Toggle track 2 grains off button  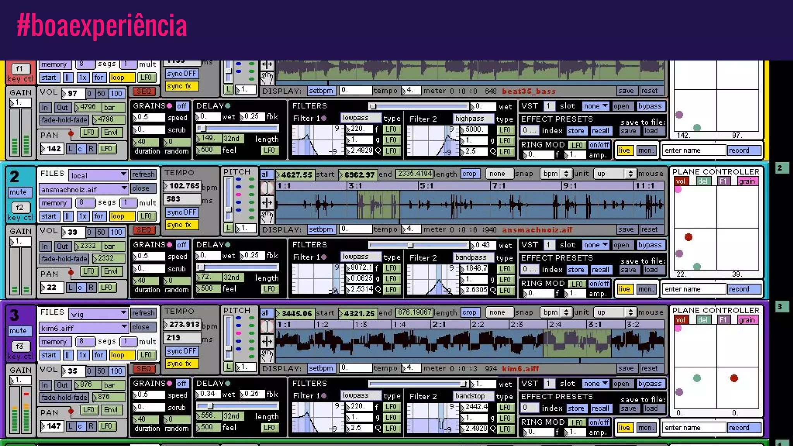pyautogui.click(x=181, y=245)
